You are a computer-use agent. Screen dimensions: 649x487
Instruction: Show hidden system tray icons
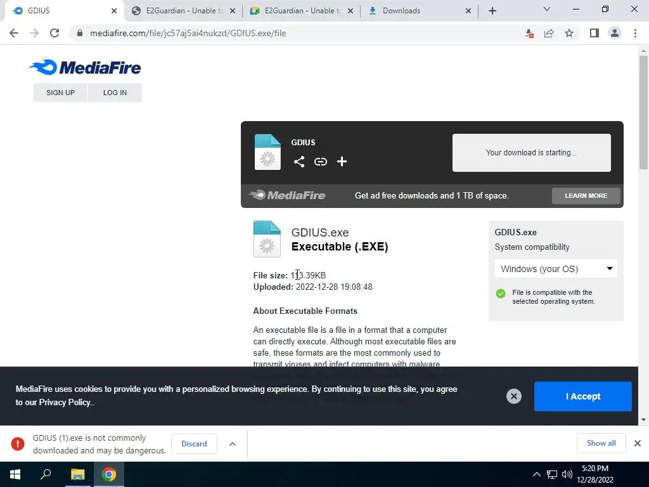pos(536,474)
